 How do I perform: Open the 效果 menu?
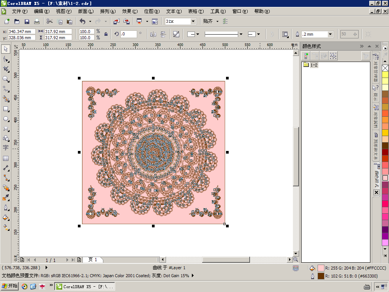click(x=130, y=11)
